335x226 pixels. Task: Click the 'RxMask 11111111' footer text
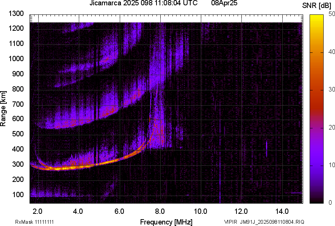point(34,222)
